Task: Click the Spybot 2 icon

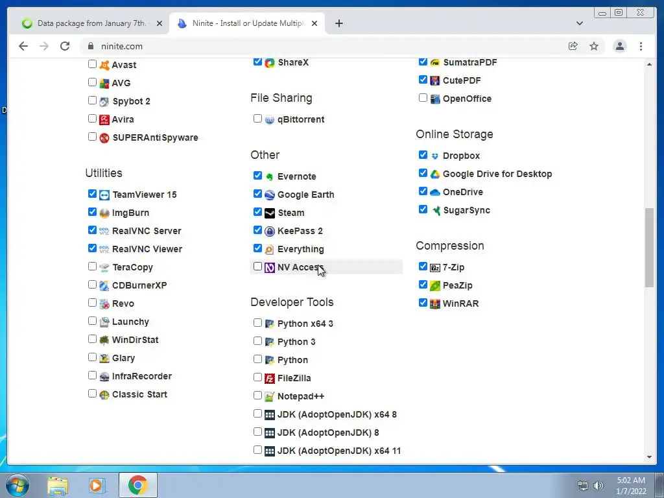Action: [104, 102]
